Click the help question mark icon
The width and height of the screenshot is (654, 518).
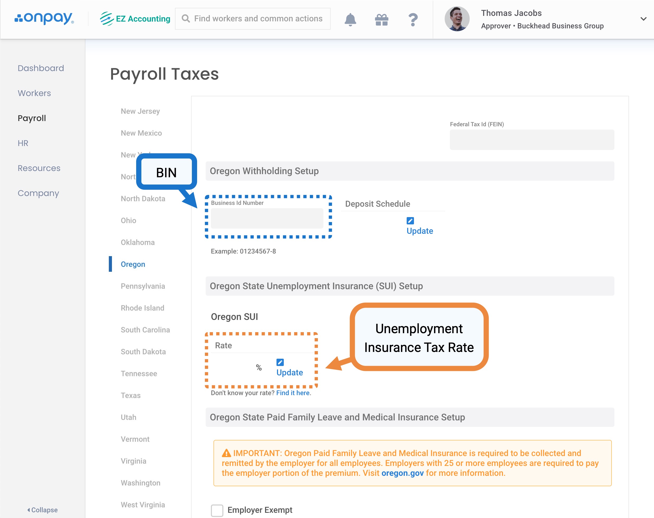[x=413, y=20]
